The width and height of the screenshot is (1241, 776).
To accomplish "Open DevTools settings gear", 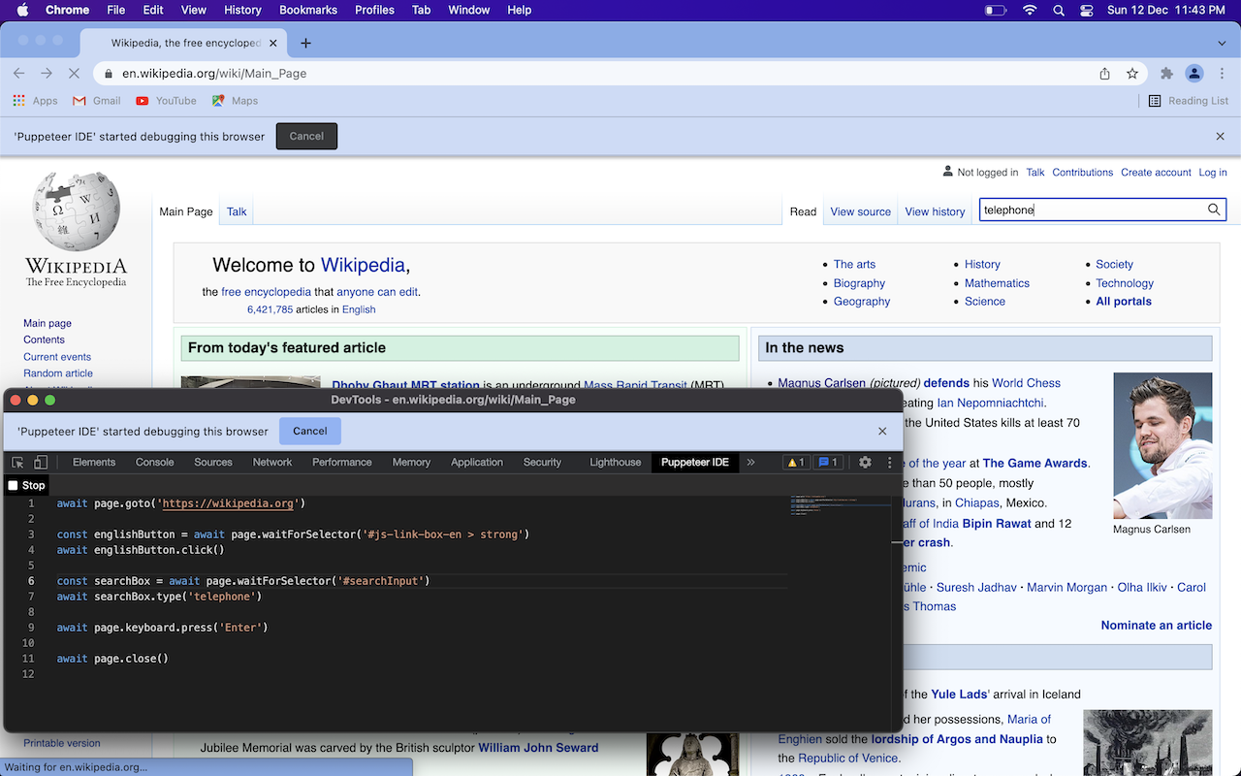I will coord(865,463).
